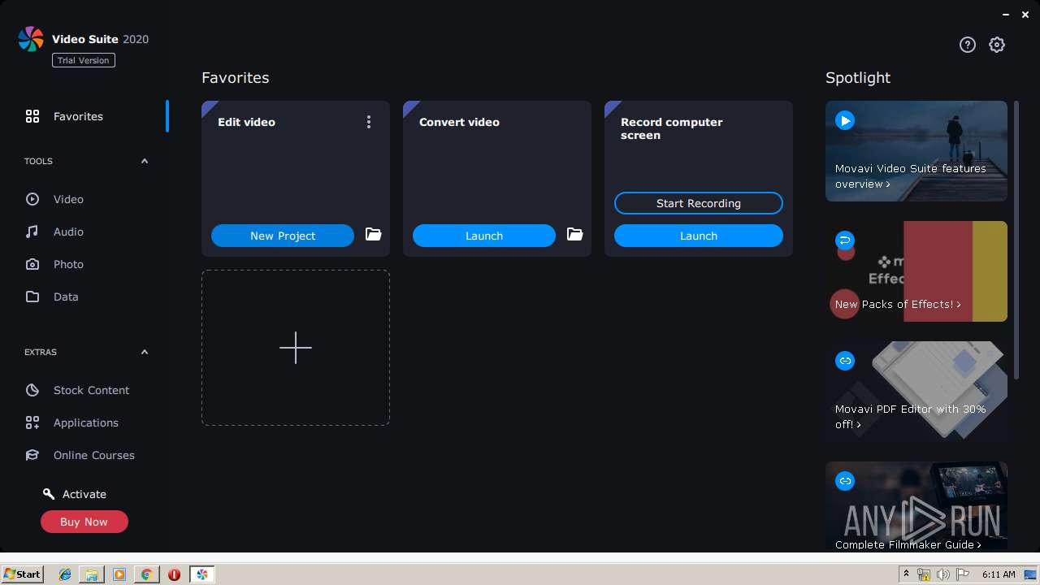
Task: Click the Opera icon in taskbar
Action: point(174,574)
